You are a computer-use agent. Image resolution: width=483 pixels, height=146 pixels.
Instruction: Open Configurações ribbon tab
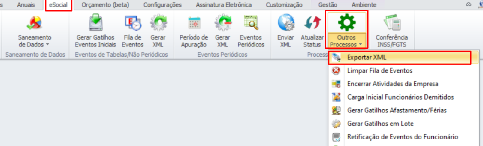[162, 5]
